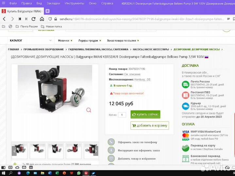This screenshot has width=235, height=176.
Task: Click Постамат/ПВЗ delivery icon
Action: (x=186, y=95)
